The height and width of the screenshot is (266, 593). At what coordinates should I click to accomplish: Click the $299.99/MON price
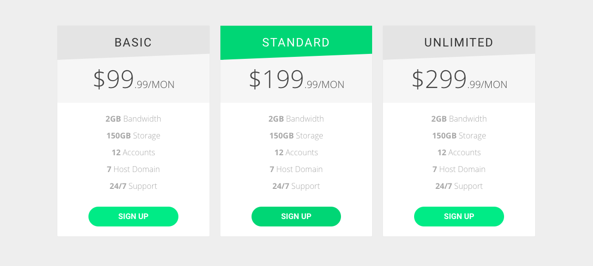click(x=460, y=80)
